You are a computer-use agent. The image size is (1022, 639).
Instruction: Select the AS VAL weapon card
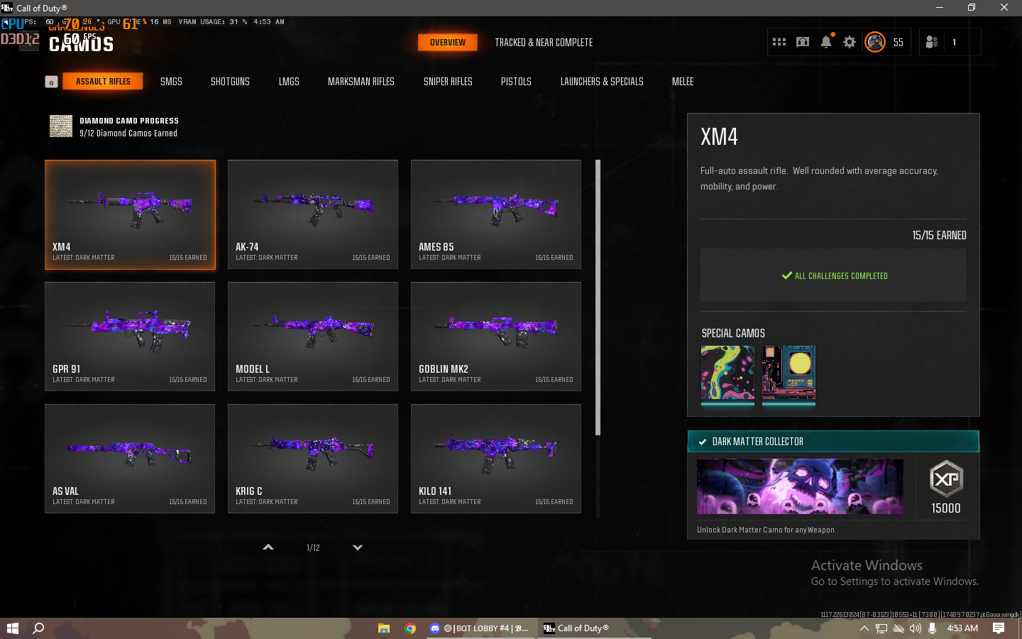tap(130, 459)
